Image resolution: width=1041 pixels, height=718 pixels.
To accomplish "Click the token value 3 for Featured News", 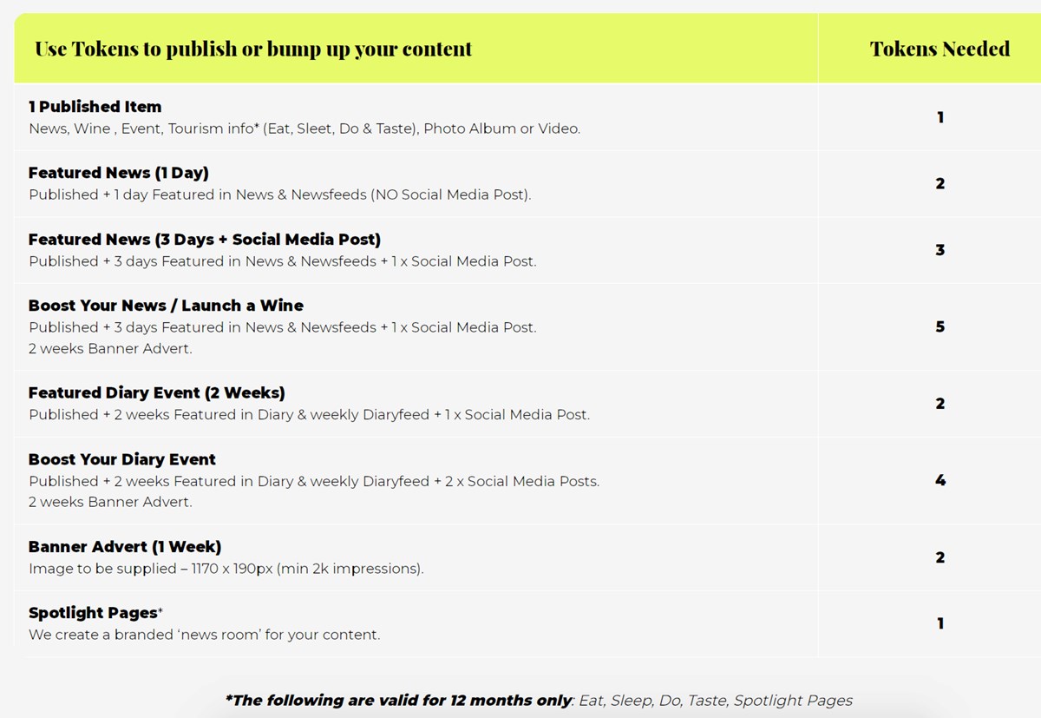I will pos(940,250).
